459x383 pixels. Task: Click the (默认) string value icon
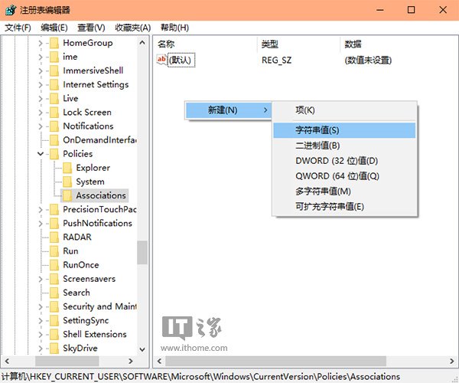[161, 60]
